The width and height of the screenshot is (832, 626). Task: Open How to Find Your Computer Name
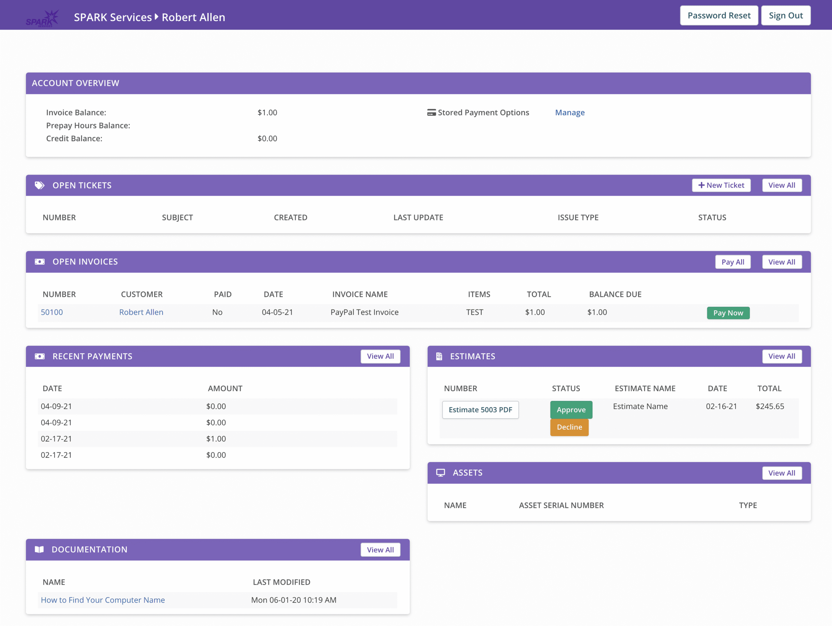pos(103,600)
